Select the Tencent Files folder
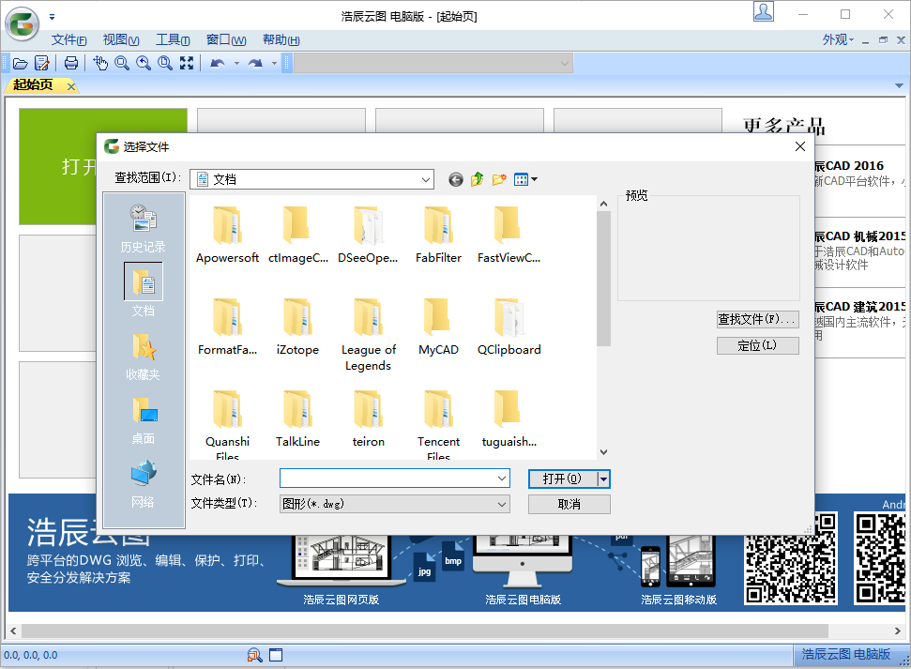This screenshot has width=911, height=669. (439, 424)
